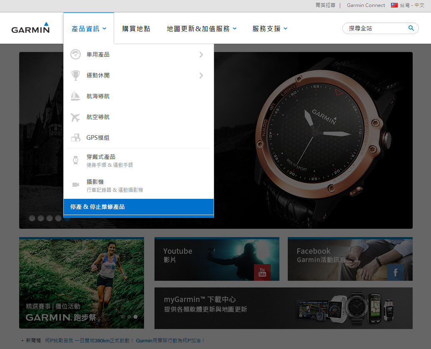Select the third banner carousel dot
431x349 pixels.
pyautogui.click(x=50, y=218)
